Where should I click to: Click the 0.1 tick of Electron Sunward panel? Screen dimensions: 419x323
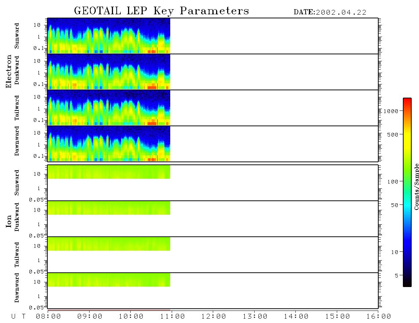pyautogui.click(x=39, y=48)
